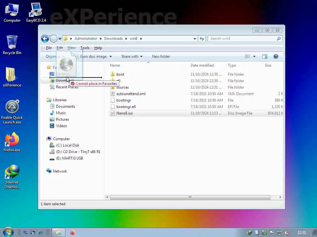This screenshot has height=237, width=317.
Task: Open the EasyBCD 2.4 desktop shortcut
Action: coord(36,13)
